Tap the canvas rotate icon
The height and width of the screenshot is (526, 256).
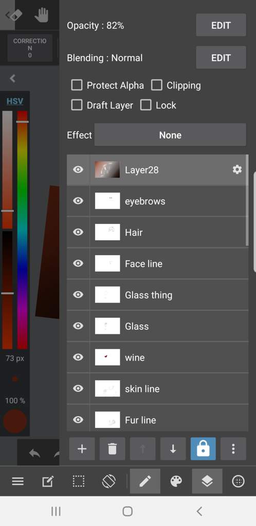click(x=108, y=482)
